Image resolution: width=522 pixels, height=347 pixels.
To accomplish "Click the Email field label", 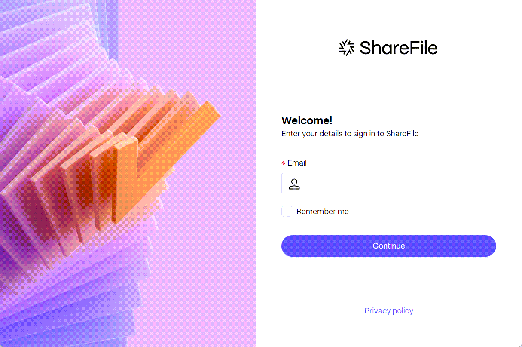I will coord(297,163).
